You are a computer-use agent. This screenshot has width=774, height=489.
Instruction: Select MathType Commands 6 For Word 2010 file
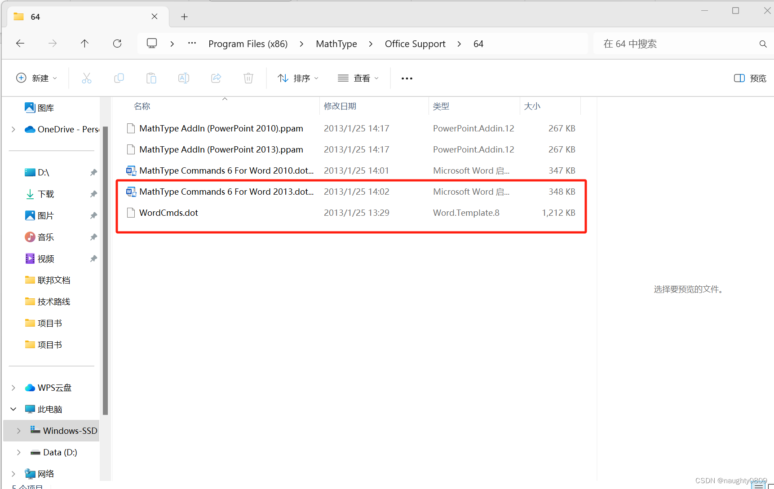(x=350, y=170)
